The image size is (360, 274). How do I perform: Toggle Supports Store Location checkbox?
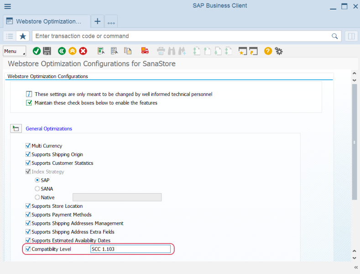coord(28,206)
